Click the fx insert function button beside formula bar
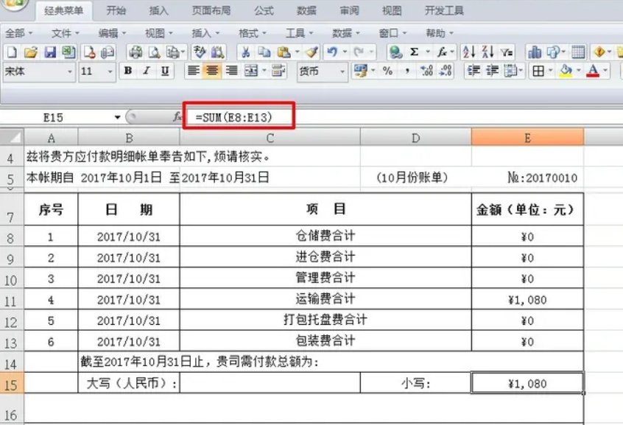 tap(177, 117)
